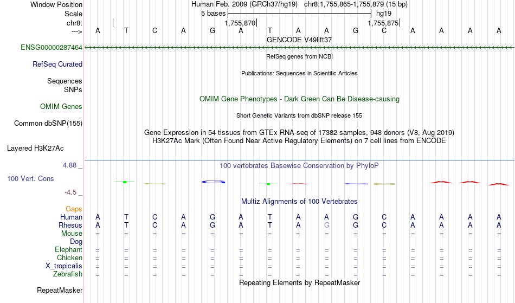Viewport: 515px width, 303px height.
Task: Click the Scale label
Action: click(x=73, y=14)
